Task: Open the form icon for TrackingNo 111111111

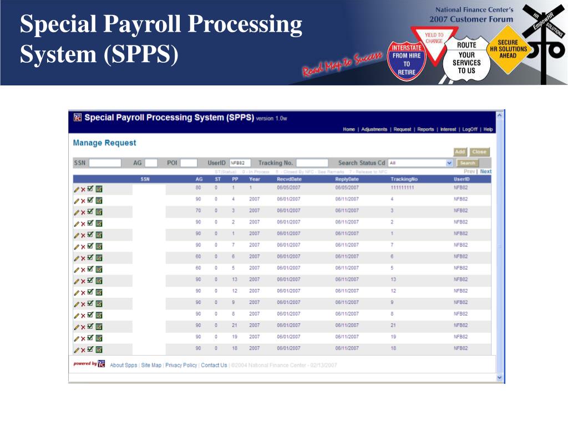Action: click(x=99, y=189)
